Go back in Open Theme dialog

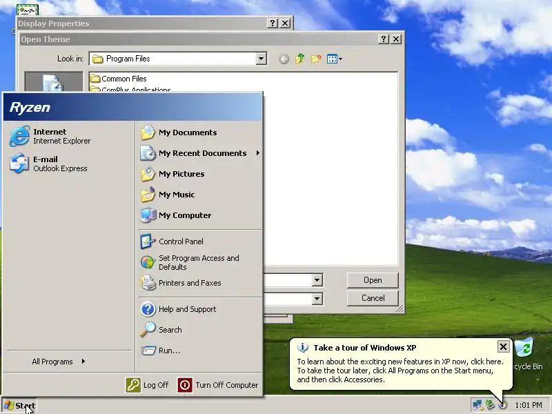[x=284, y=59]
